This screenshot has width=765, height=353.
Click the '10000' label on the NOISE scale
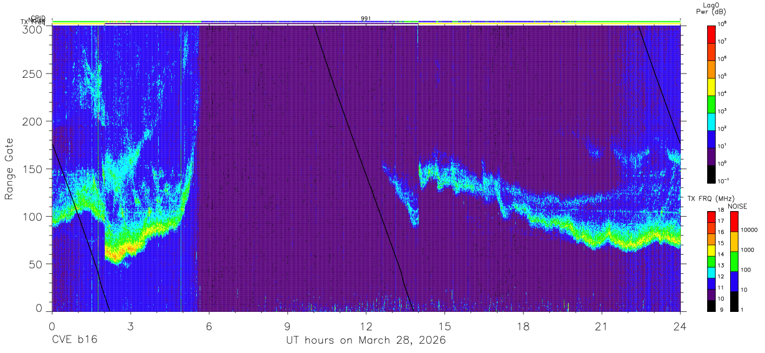click(749, 231)
